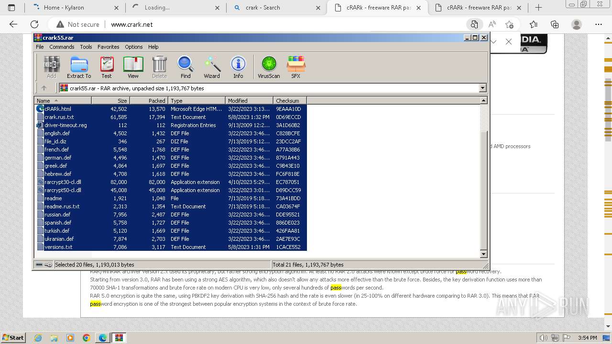612x344 pixels.
Task: Open the Favorites menu
Action: point(109,47)
